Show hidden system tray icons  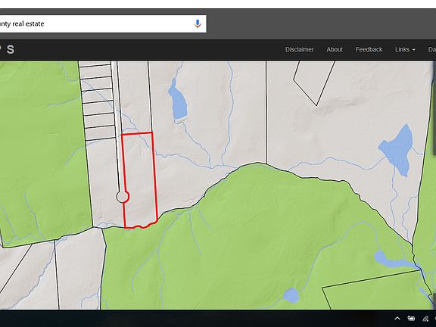point(397,319)
